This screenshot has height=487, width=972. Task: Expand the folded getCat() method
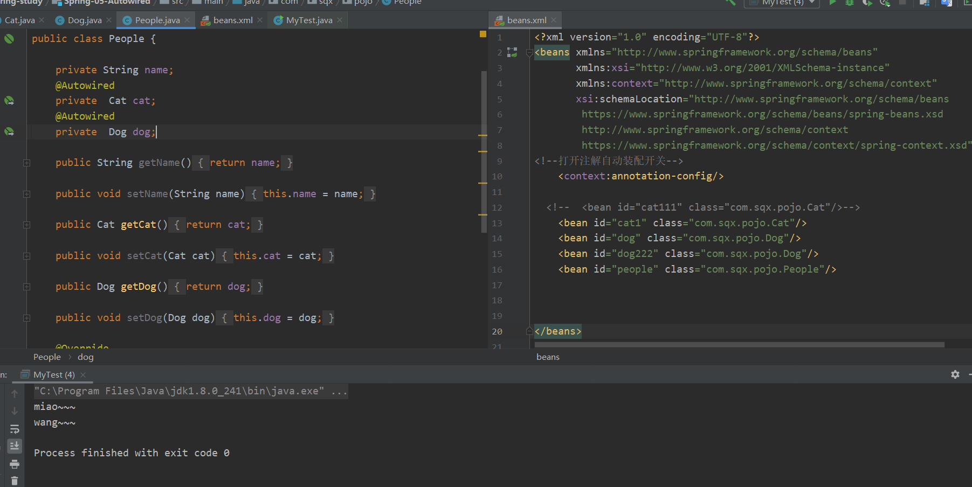pyautogui.click(x=26, y=225)
